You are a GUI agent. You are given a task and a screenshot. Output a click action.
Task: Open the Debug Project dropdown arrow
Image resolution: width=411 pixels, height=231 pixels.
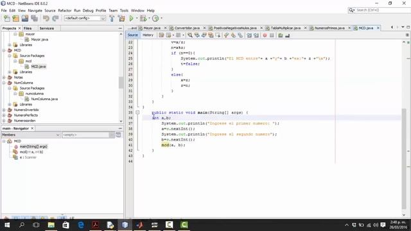[149, 19]
